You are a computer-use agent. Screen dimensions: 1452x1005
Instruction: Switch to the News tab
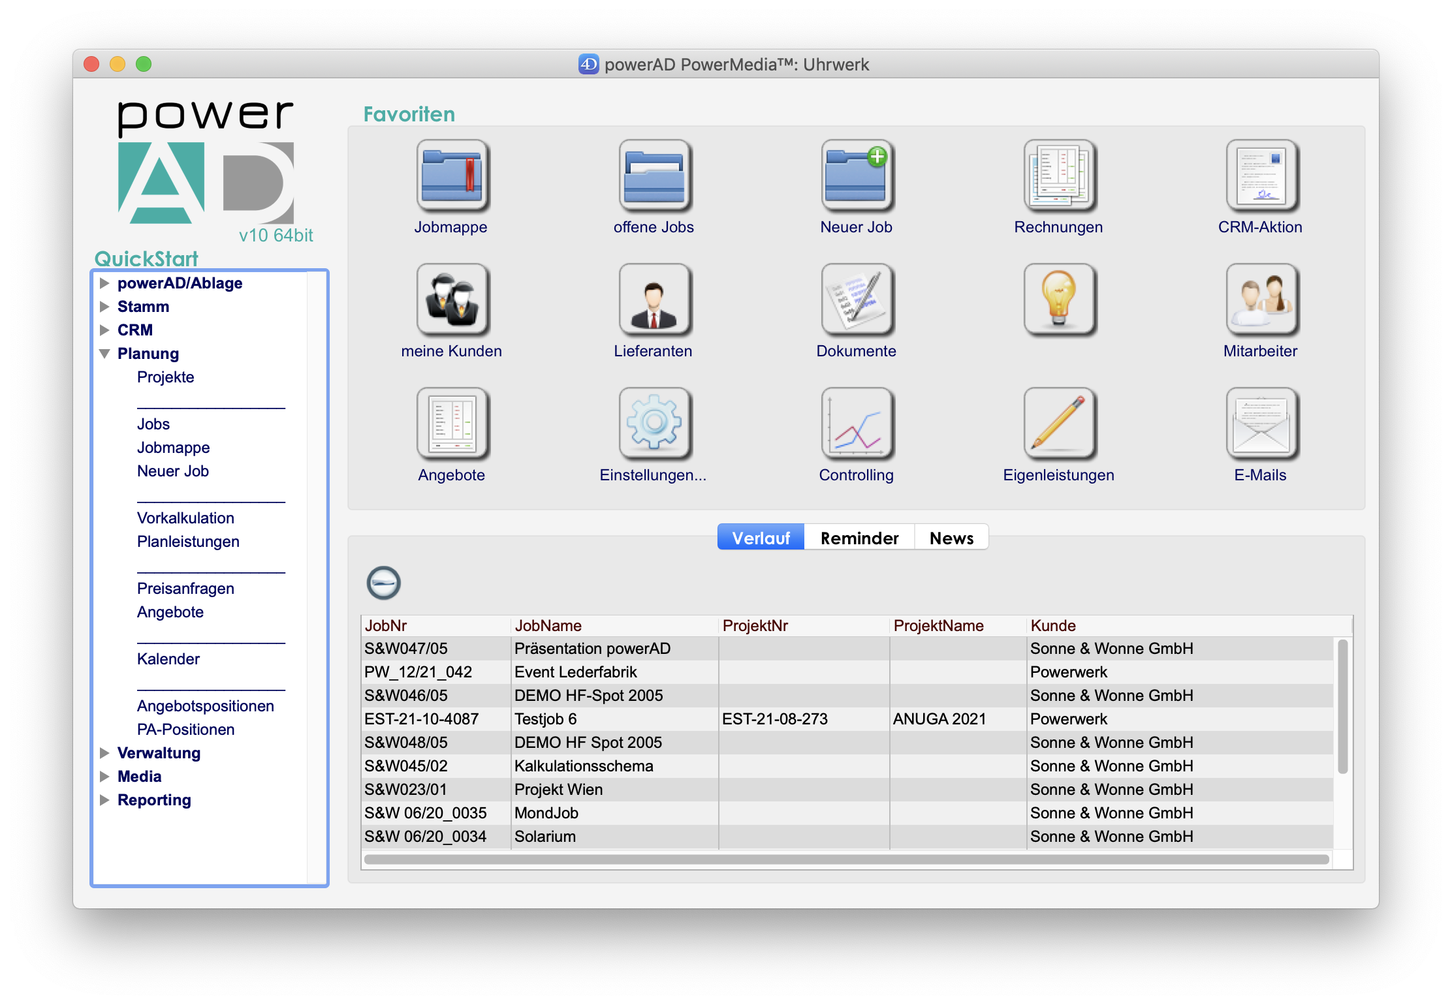pyautogui.click(x=951, y=538)
